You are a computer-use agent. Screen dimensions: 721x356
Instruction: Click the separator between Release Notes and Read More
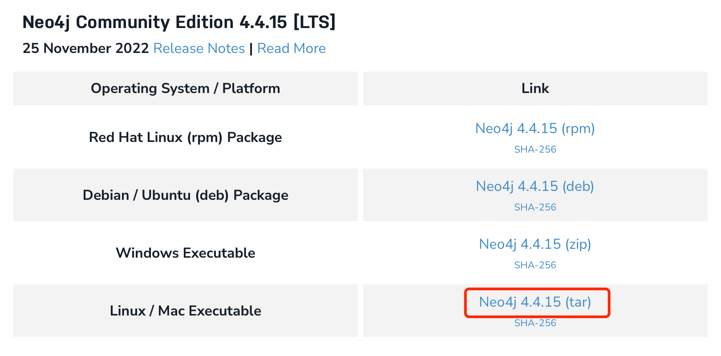252,49
